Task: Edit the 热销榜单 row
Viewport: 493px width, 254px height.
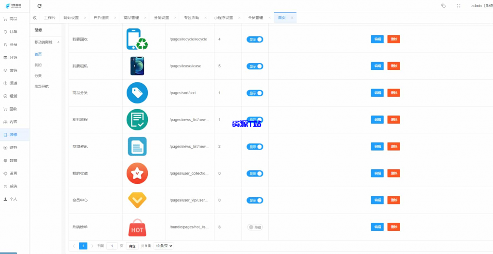Action: (377, 227)
